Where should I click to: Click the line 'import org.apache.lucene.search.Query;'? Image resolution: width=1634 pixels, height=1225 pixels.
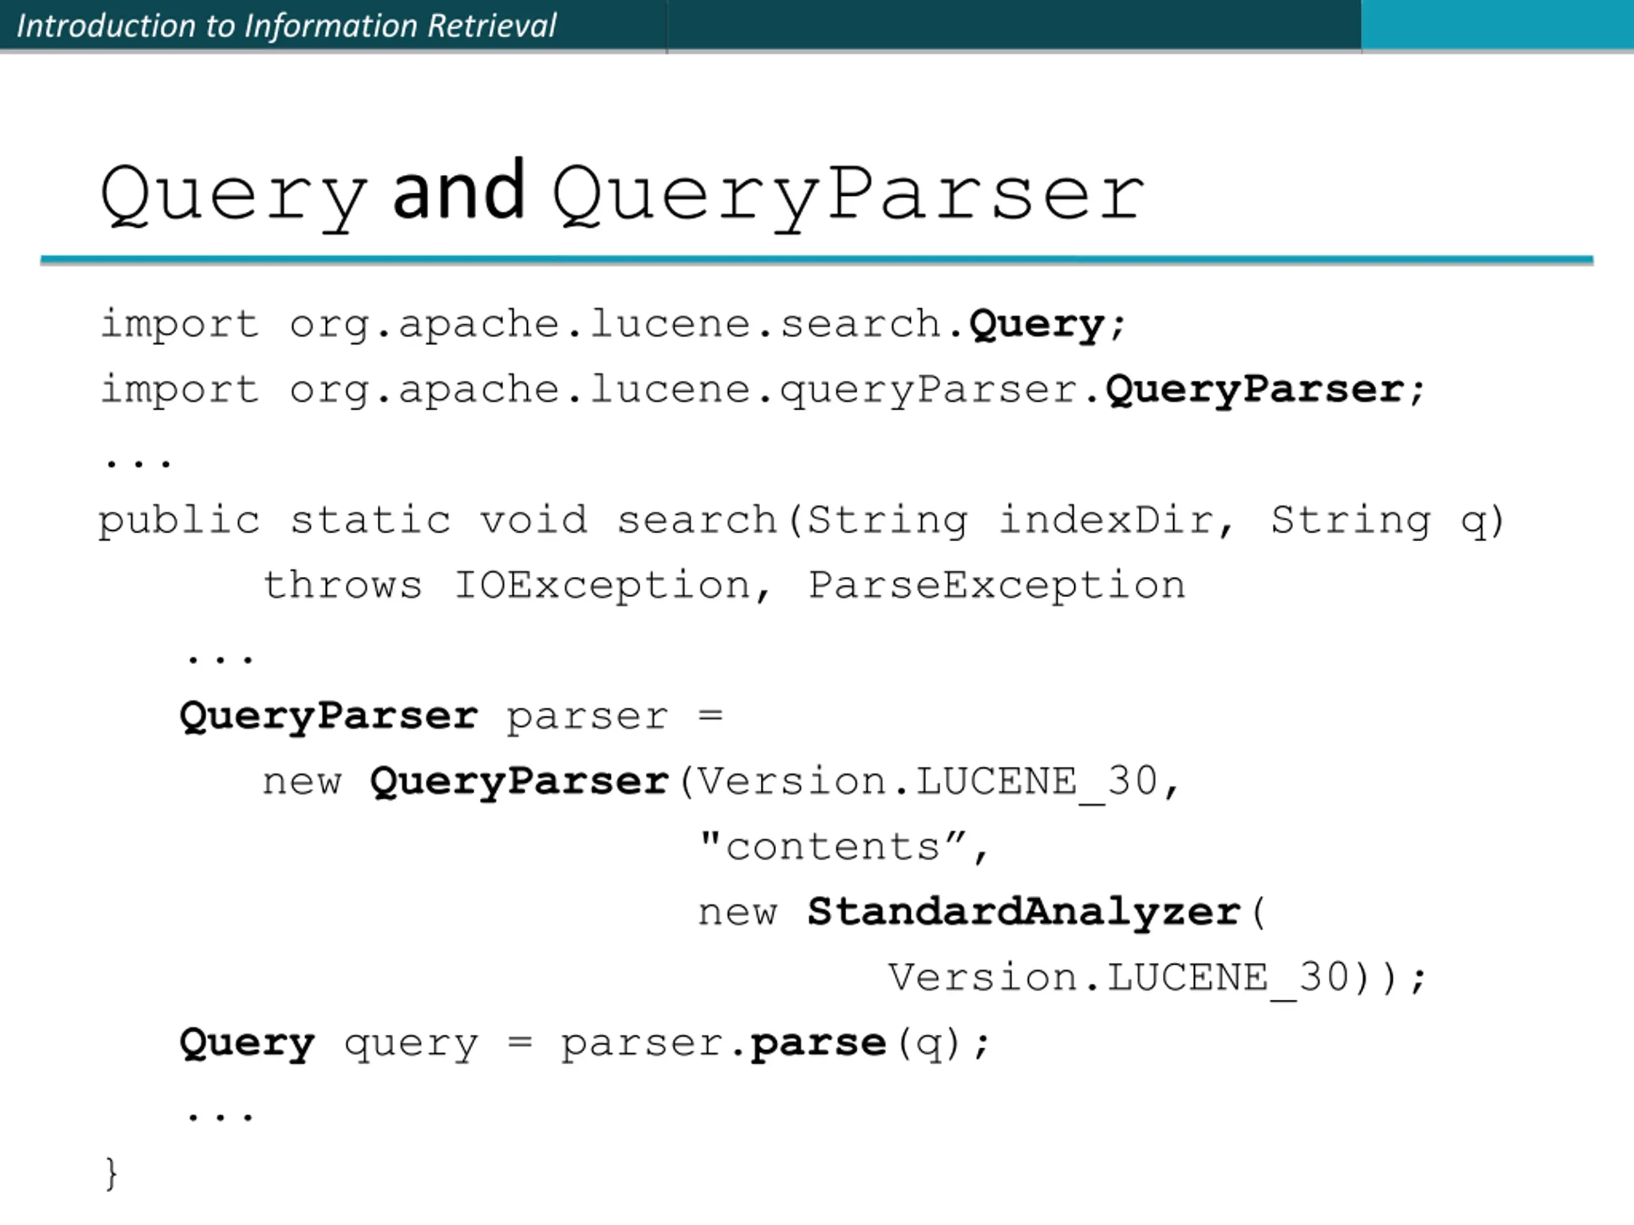pyautogui.click(x=612, y=325)
